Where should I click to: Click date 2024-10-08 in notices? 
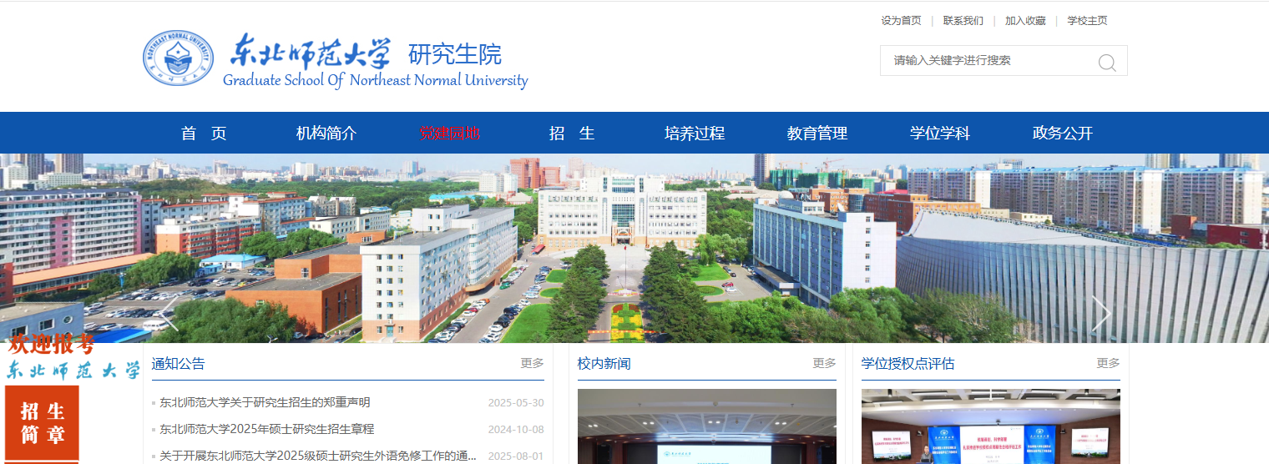[516, 430]
